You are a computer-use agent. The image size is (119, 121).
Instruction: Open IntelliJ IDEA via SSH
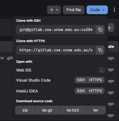coord(81,91)
